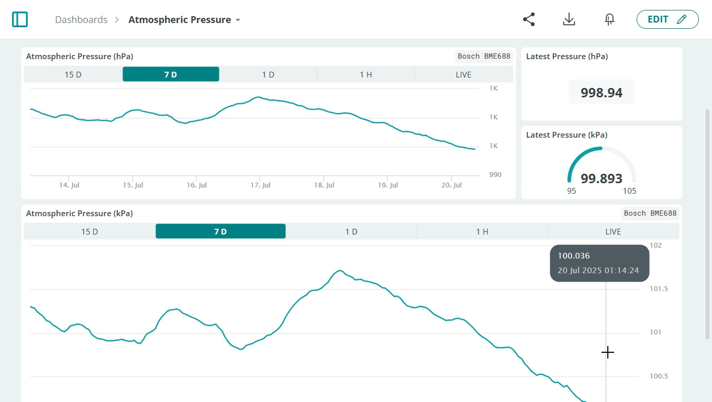Click the pencil icon inside EDIT button
This screenshot has width=712, height=402.
click(x=681, y=19)
